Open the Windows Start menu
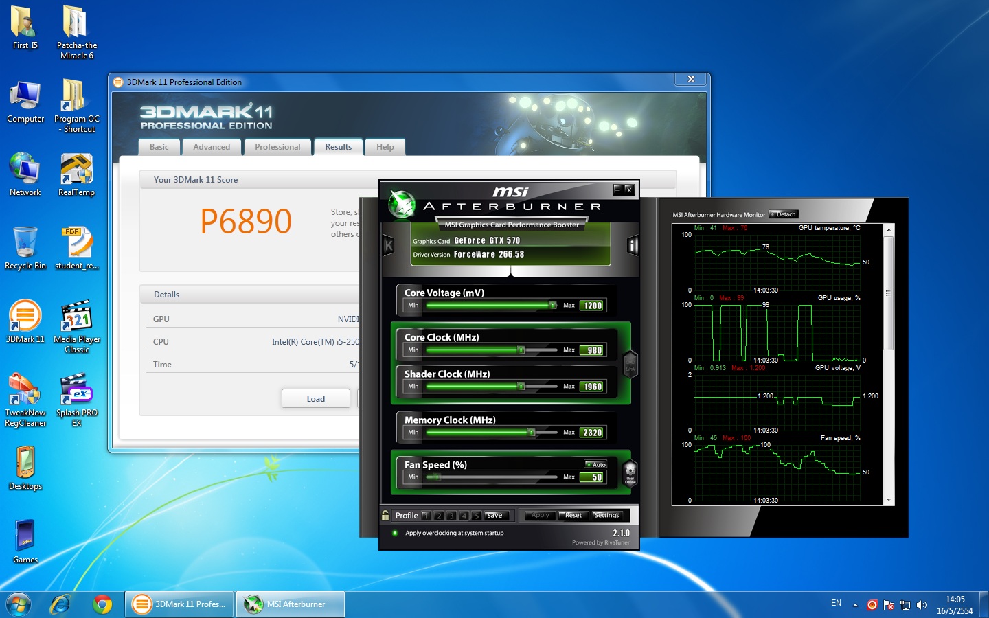Screen dimensions: 989x618 pyautogui.click(x=19, y=604)
